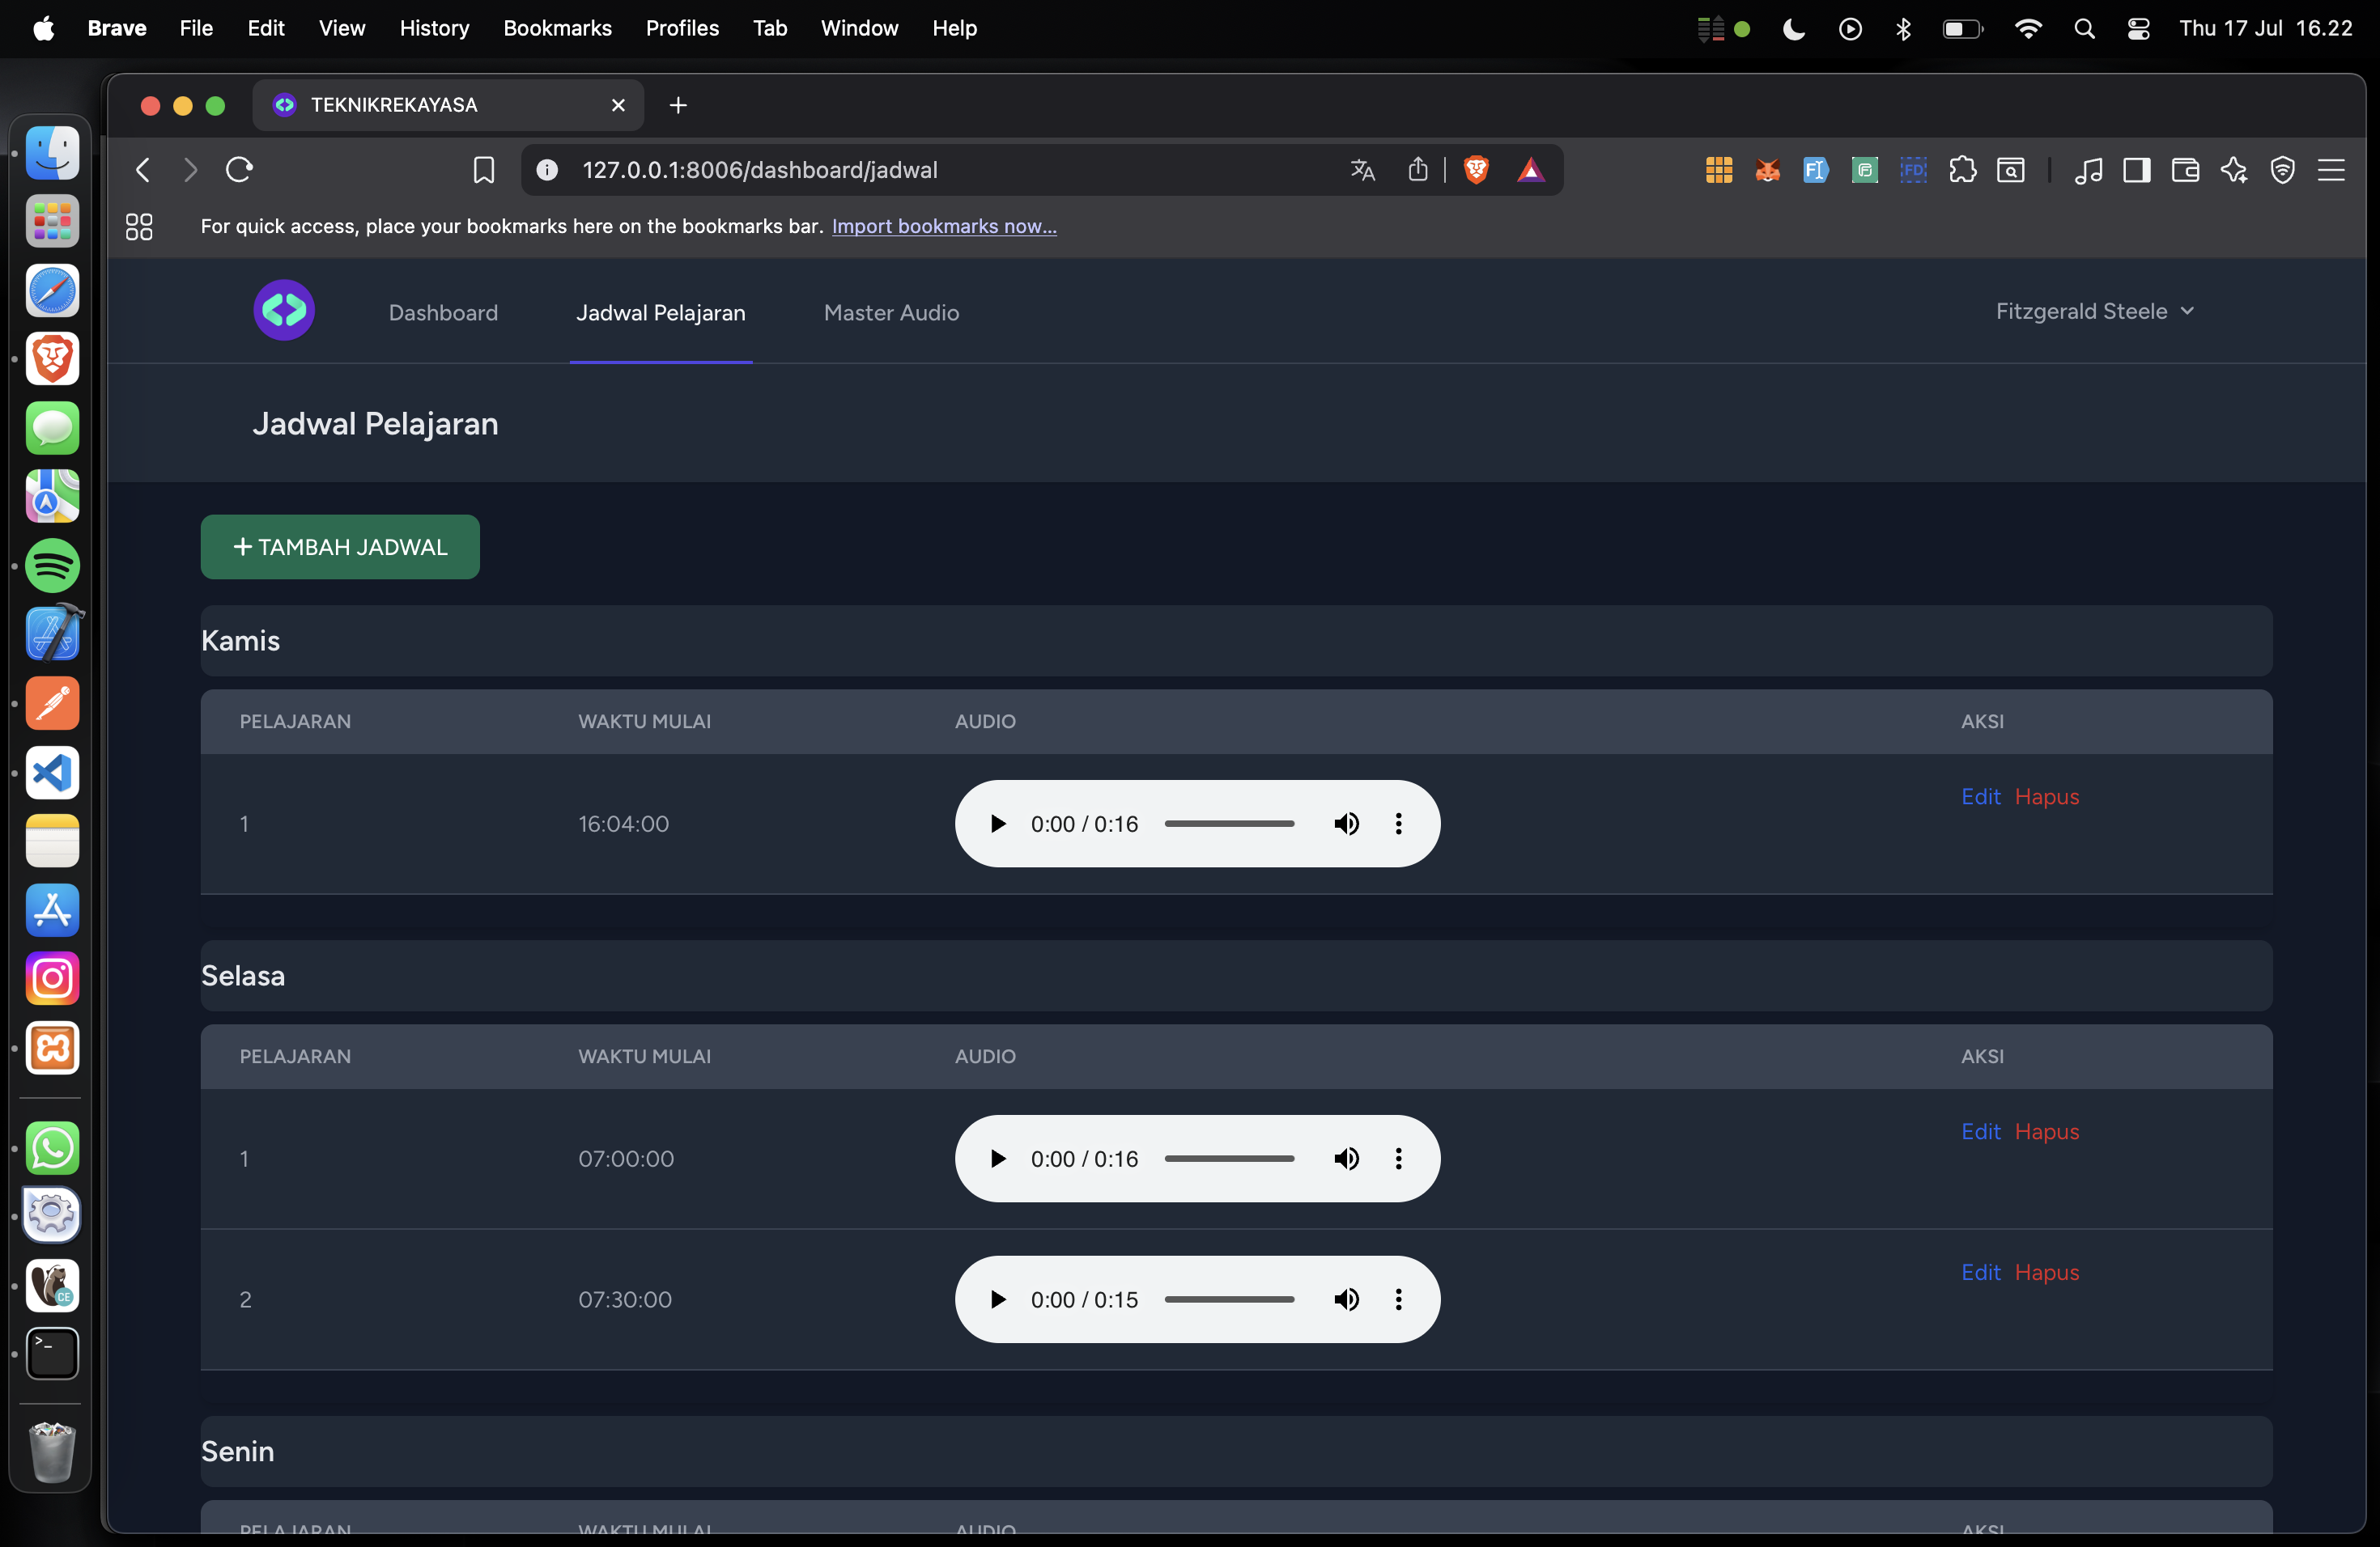Bookmark this page icon
The height and width of the screenshot is (1547, 2380).
point(483,170)
